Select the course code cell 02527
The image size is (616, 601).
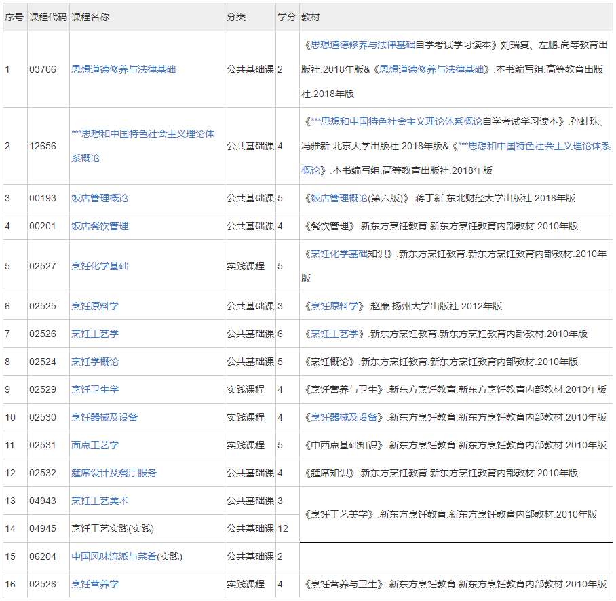(x=43, y=266)
